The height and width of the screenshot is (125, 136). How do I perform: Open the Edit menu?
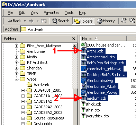pos(22,12)
